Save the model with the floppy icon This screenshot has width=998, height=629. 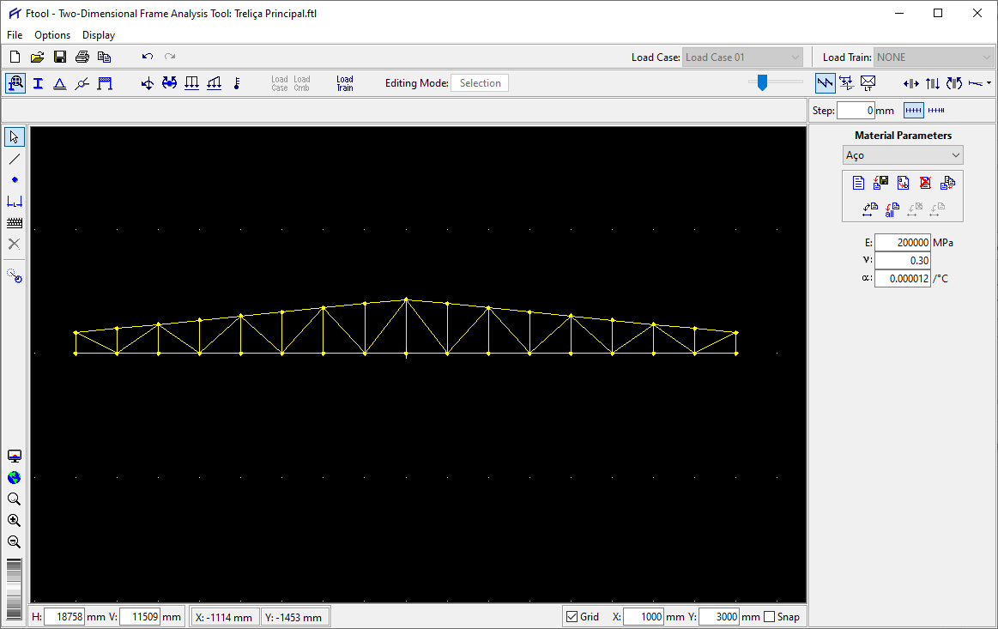click(x=60, y=57)
